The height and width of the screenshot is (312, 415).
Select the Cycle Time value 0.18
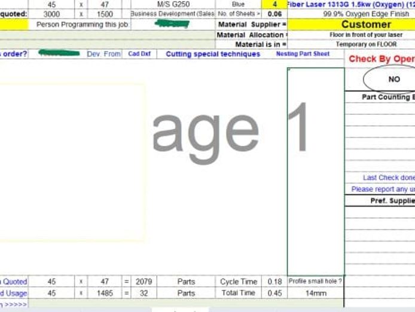point(274,282)
